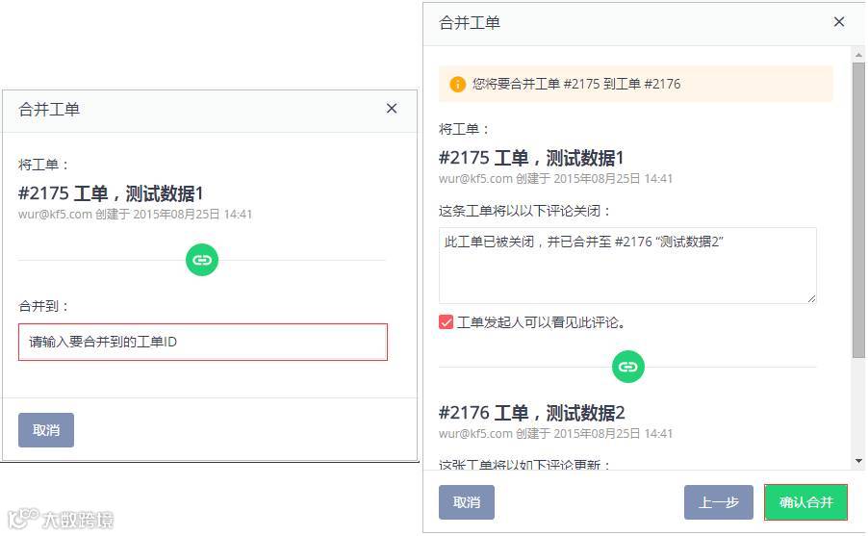
Task: Click the green link icon between tickets #2175 and #2176
Action: pyautogui.click(x=628, y=367)
